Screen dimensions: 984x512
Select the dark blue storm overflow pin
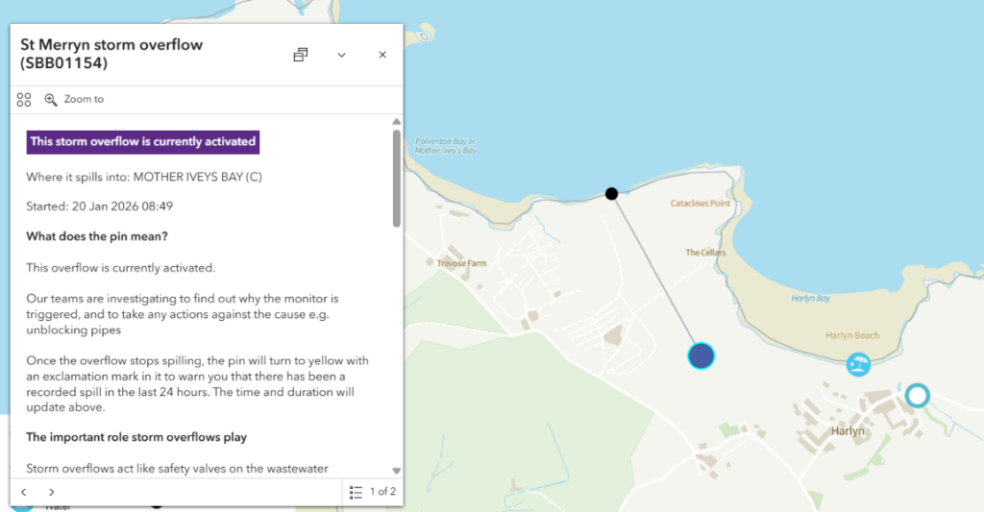(x=701, y=356)
